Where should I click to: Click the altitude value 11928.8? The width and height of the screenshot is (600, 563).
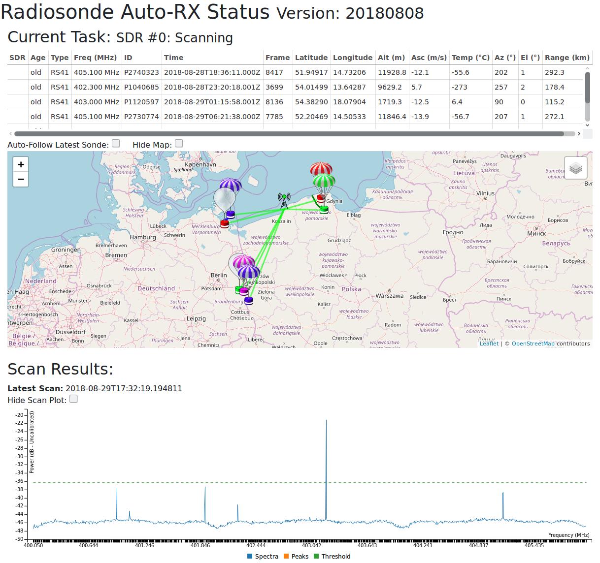click(x=392, y=72)
